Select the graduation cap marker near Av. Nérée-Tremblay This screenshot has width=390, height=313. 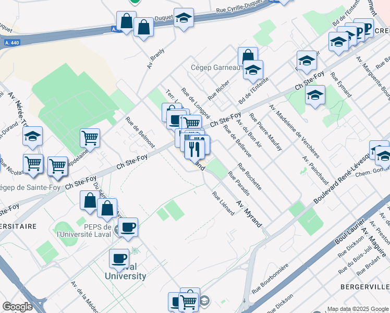click(x=32, y=137)
